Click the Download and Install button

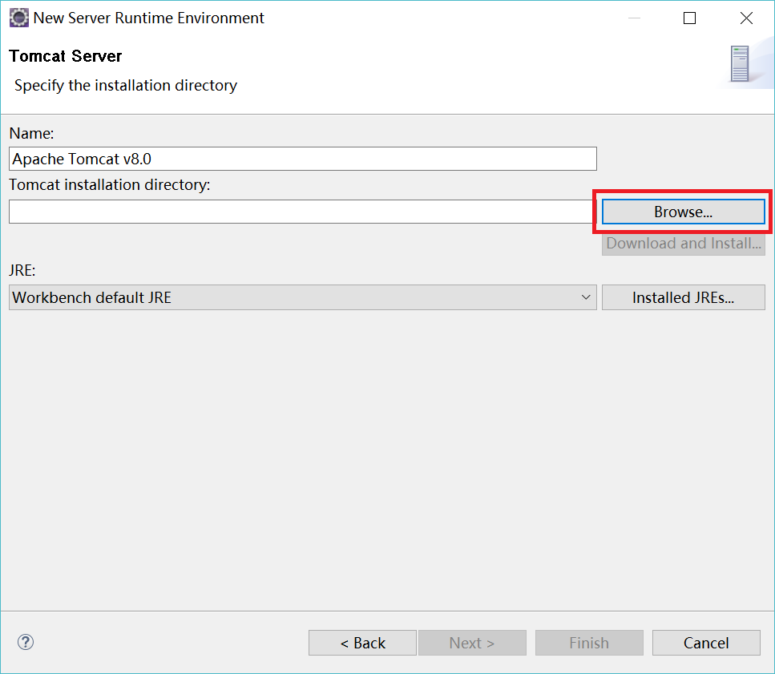click(x=683, y=243)
